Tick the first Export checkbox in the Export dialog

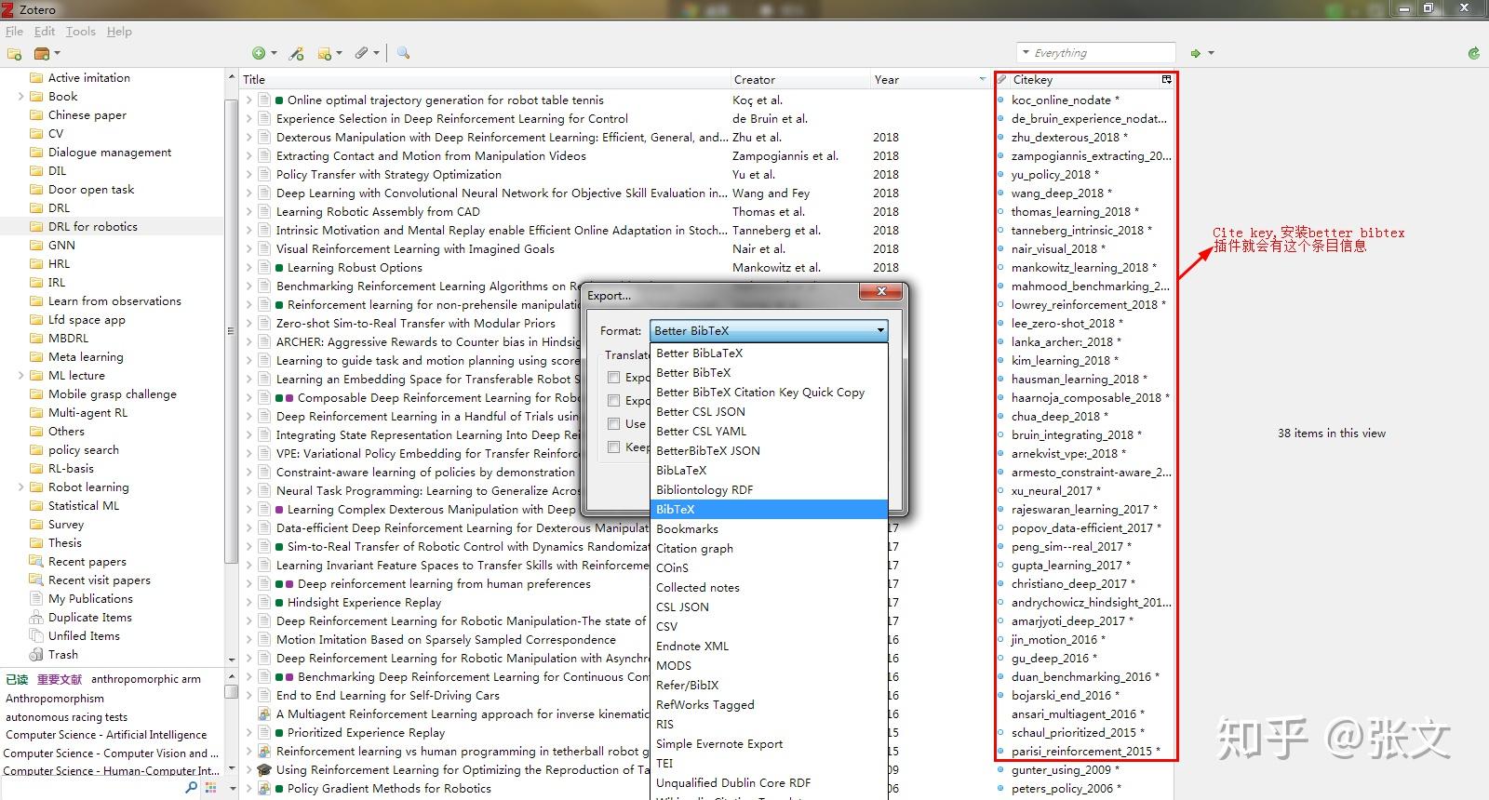[x=613, y=378]
